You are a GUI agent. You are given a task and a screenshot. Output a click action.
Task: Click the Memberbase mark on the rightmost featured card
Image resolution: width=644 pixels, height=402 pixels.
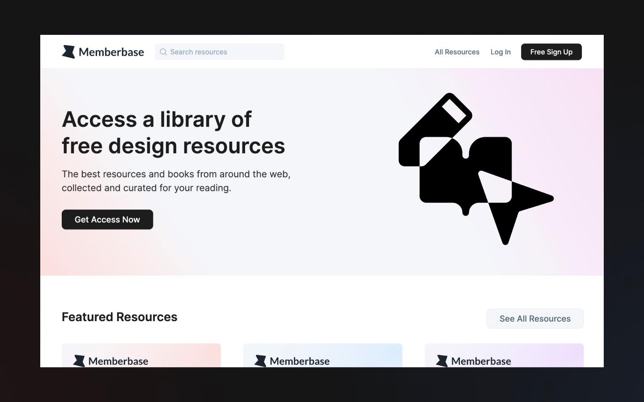[442, 360]
